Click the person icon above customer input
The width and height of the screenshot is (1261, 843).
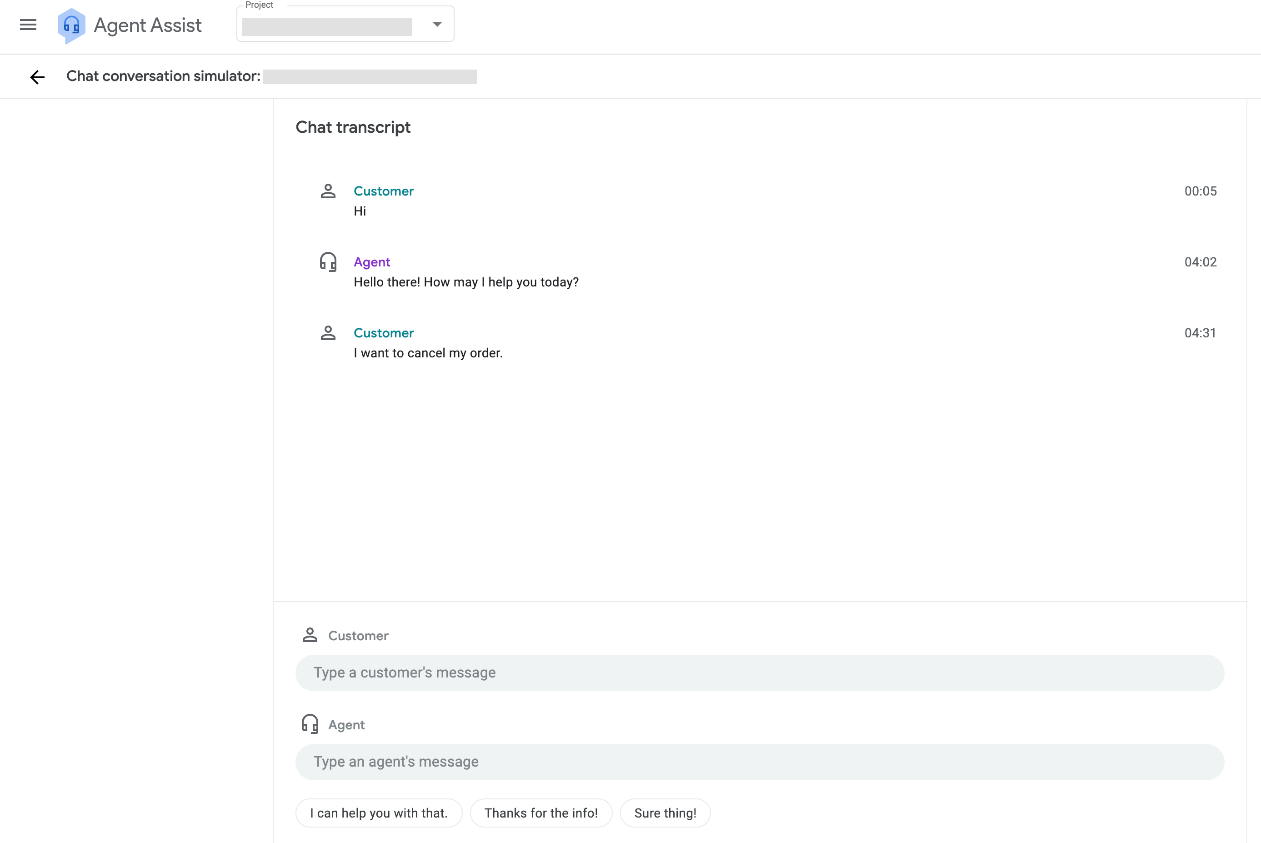[x=310, y=635]
